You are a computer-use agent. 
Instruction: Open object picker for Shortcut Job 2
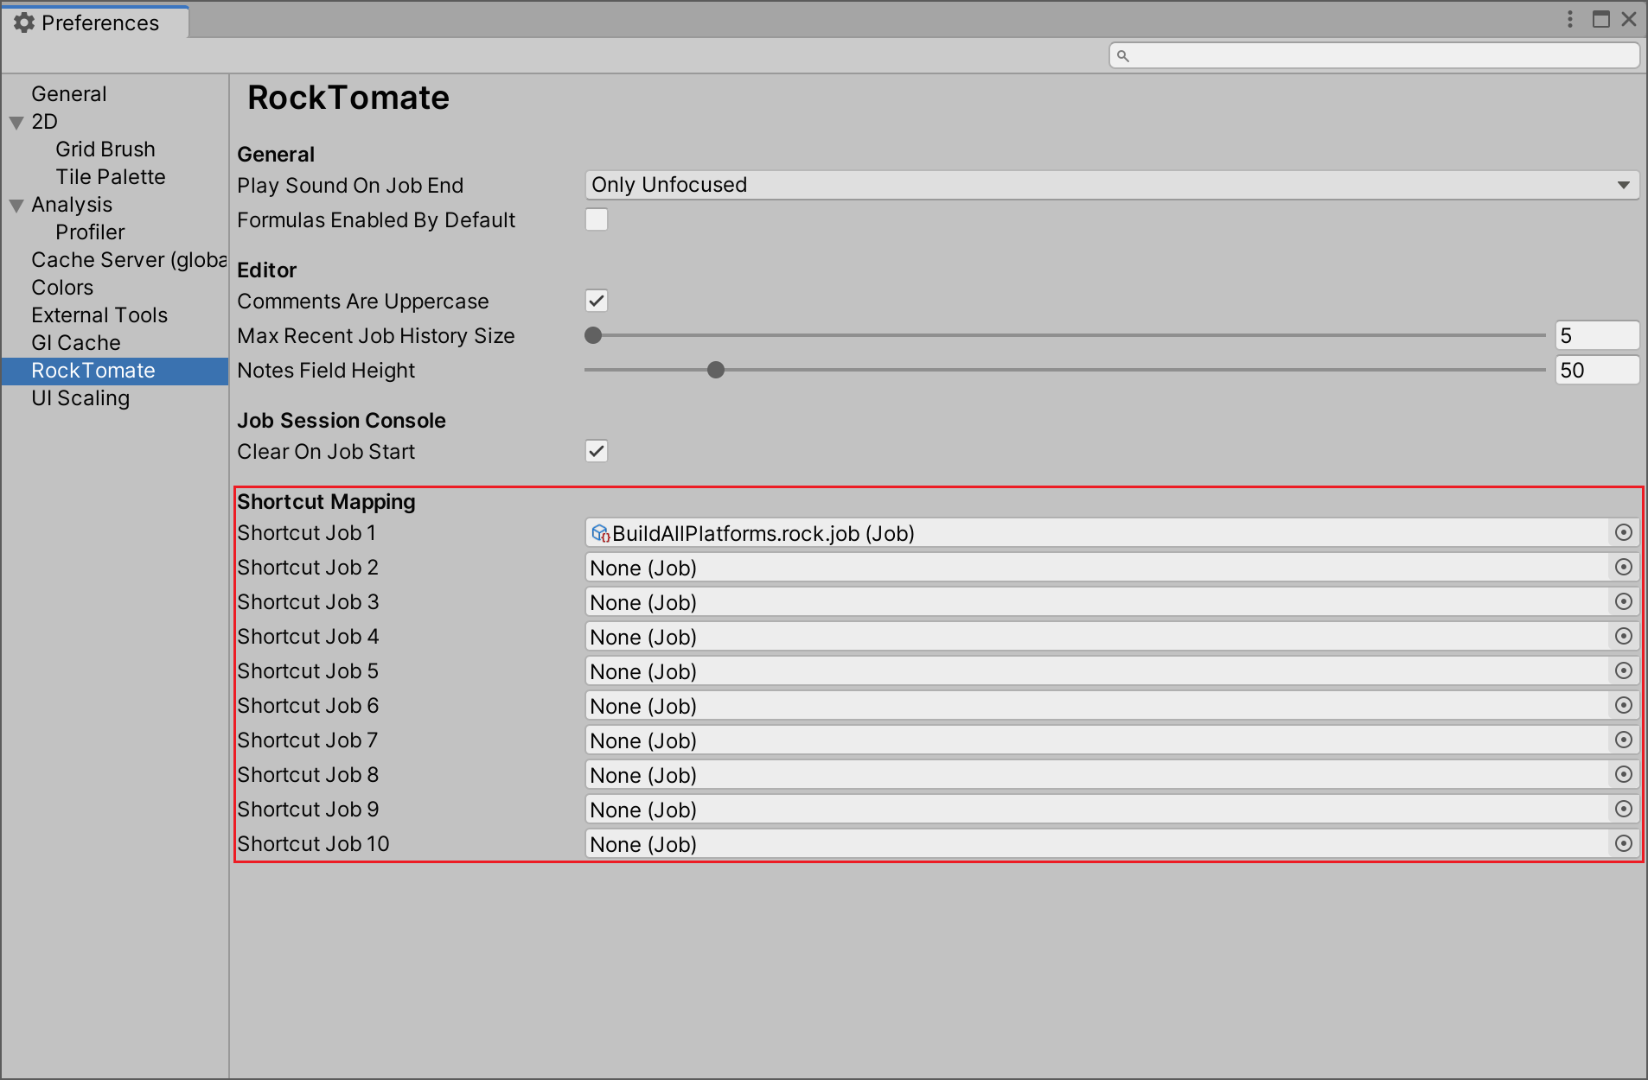[x=1623, y=567]
